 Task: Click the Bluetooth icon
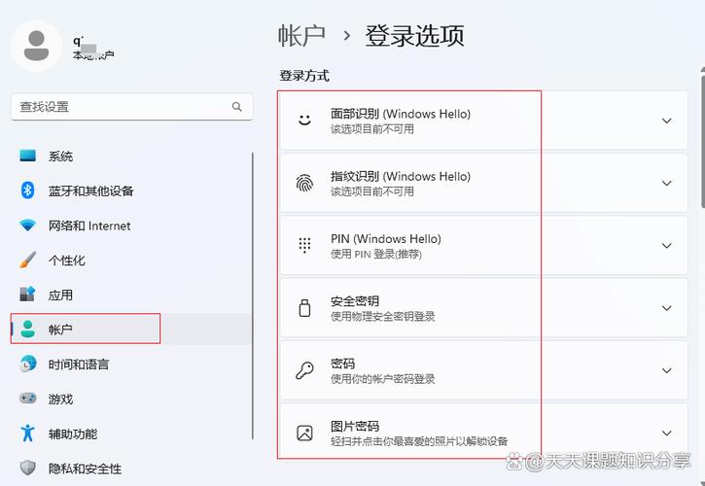(x=27, y=191)
